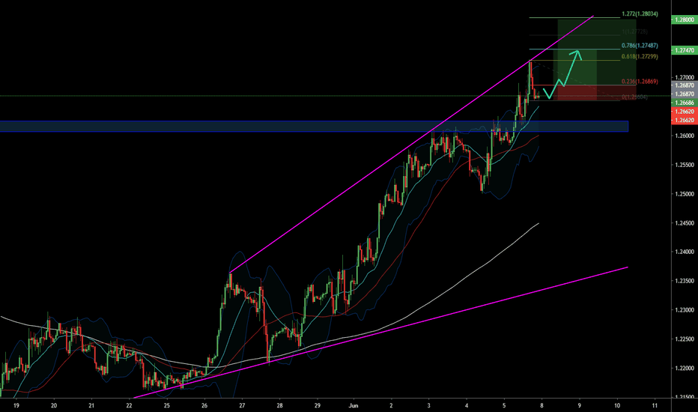Select the red stop-loss zone

(596, 93)
